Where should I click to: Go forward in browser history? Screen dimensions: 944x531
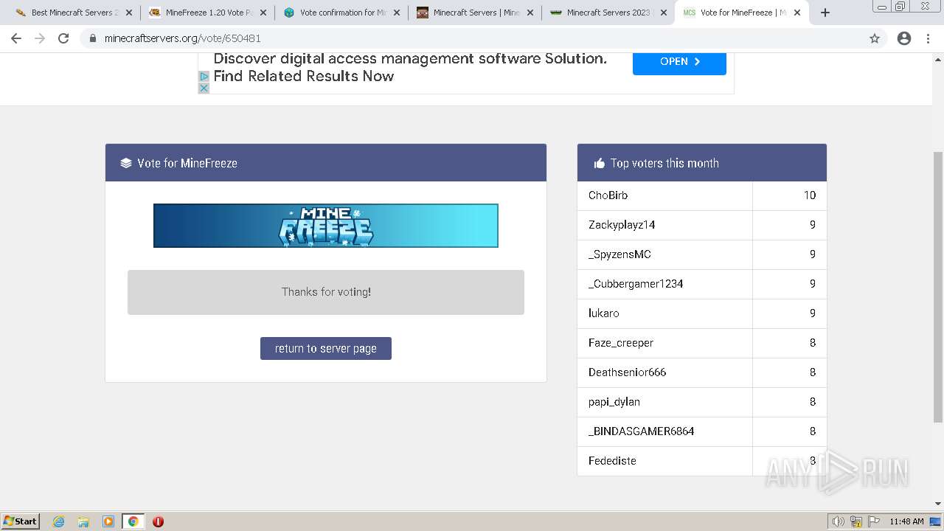pos(40,38)
